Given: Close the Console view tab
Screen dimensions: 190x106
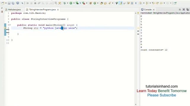Looking at the screenshot, I should coord(154,9).
